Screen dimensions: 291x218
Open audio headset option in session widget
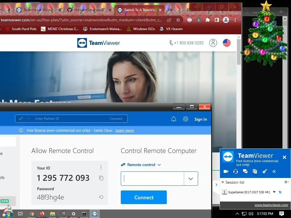click(236, 171)
